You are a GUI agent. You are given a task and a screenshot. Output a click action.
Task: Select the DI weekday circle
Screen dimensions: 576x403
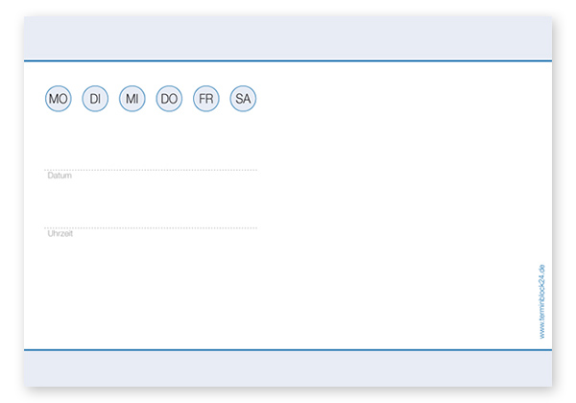[x=94, y=99]
